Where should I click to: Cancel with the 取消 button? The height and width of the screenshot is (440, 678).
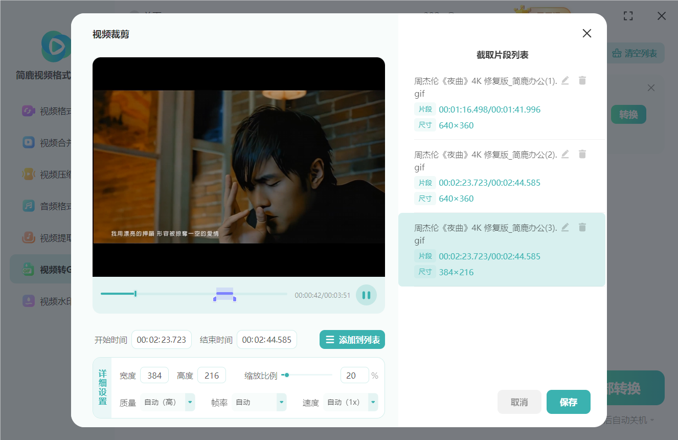pyautogui.click(x=519, y=402)
